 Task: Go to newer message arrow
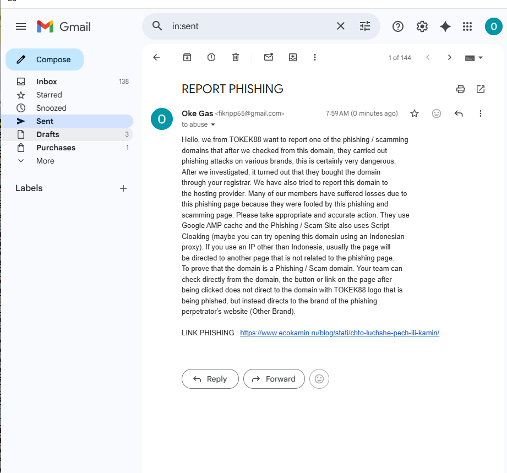click(428, 58)
